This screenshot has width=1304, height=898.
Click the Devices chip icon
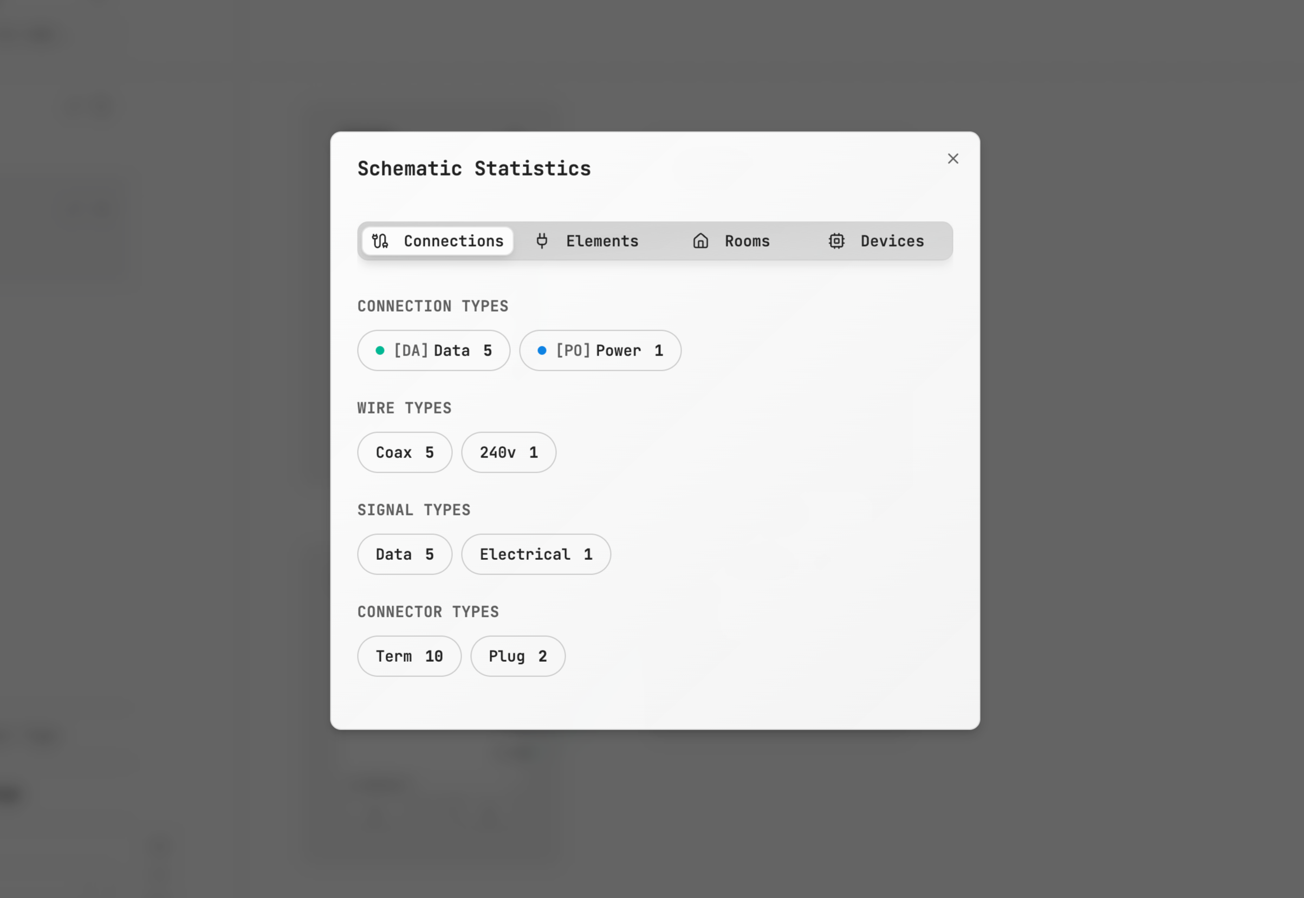[x=836, y=241]
